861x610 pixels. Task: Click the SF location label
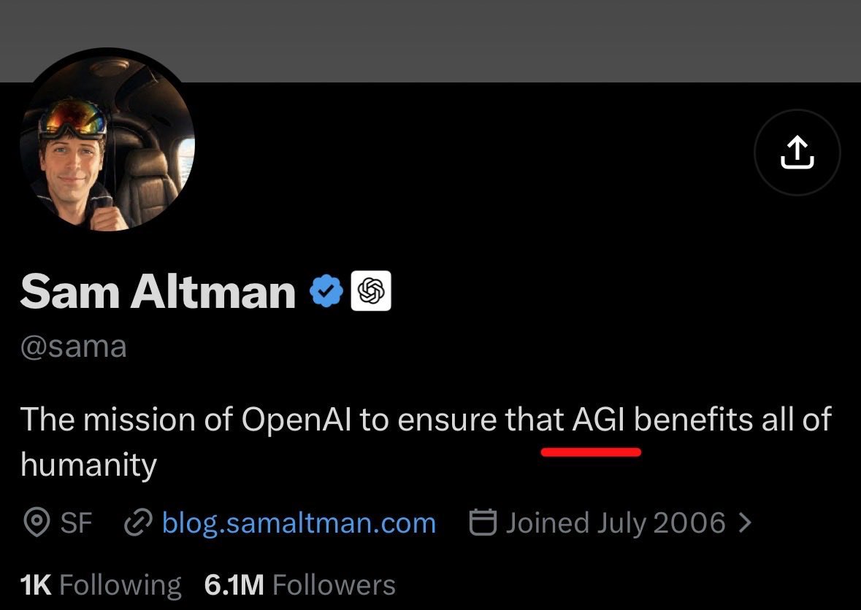(x=76, y=522)
